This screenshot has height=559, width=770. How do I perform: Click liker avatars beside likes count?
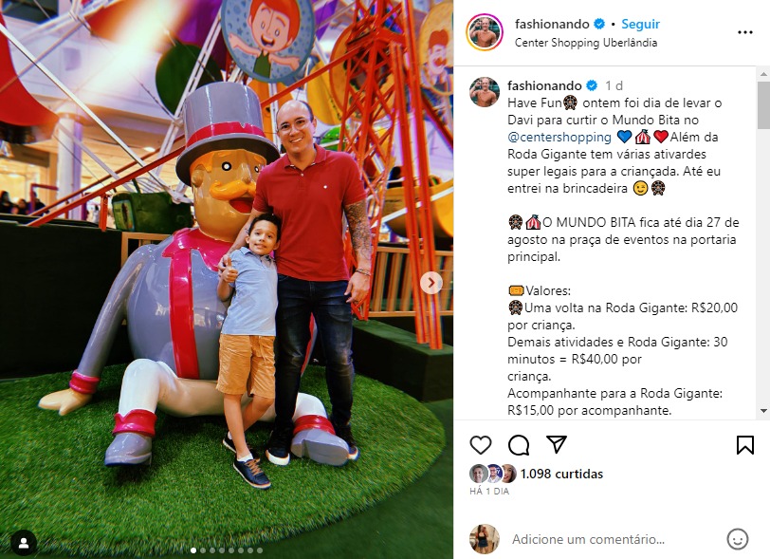(x=492, y=474)
